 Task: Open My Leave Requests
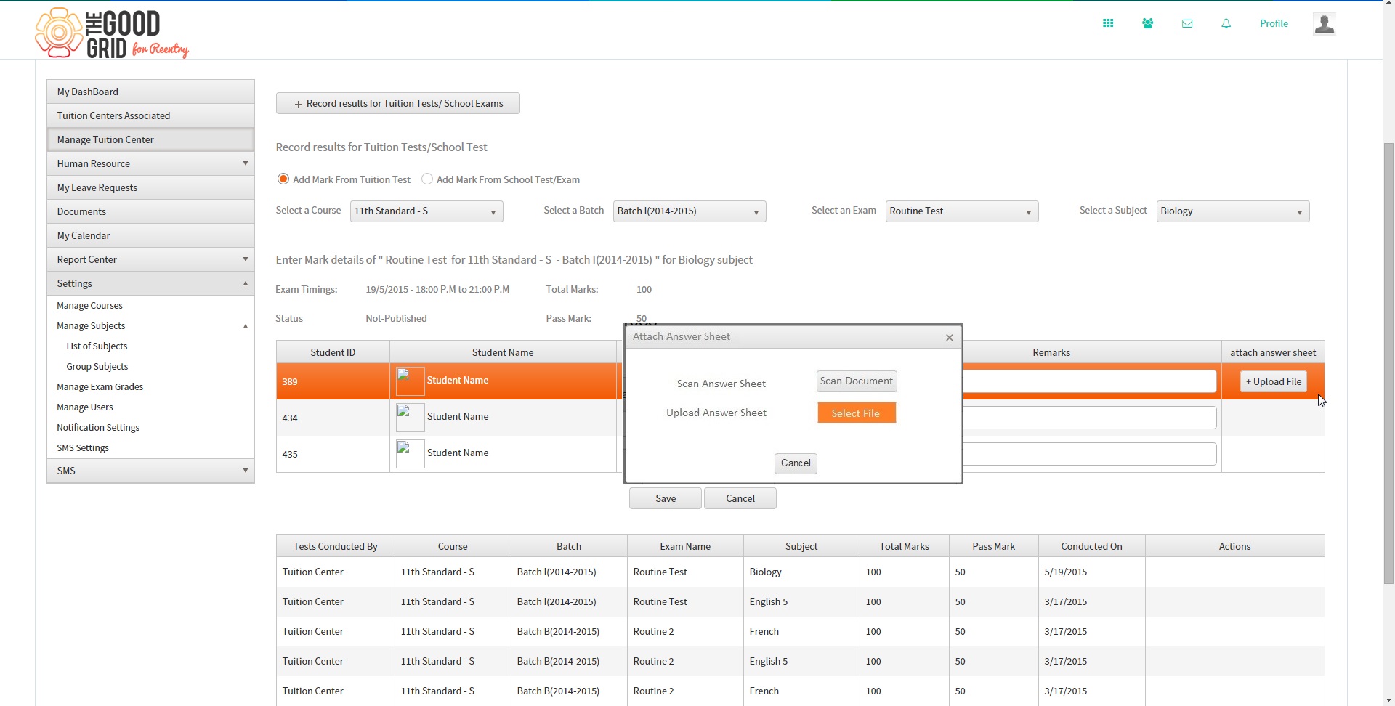coord(150,187)
